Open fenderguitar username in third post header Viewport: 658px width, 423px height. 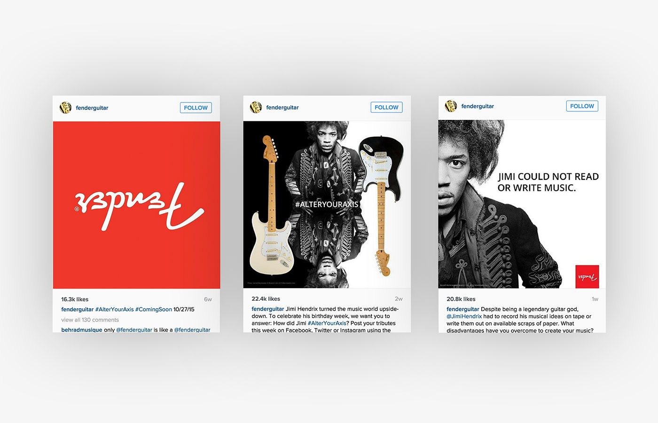coord(478,106)
